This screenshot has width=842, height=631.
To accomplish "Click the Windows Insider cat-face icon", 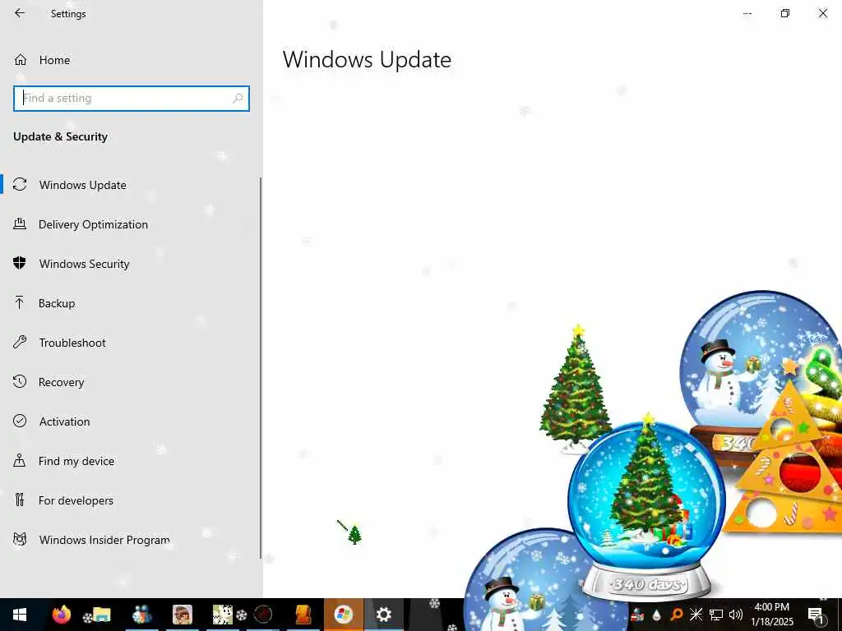I will (20, 539).
